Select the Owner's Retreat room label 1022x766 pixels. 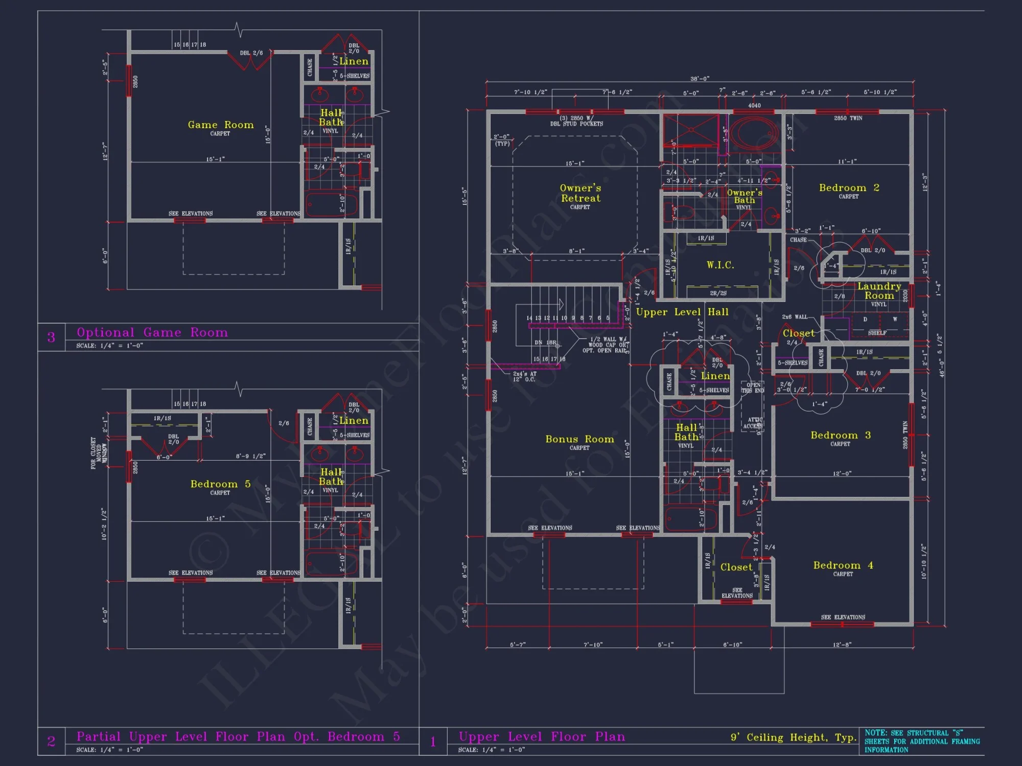click(x=580, y=193)
